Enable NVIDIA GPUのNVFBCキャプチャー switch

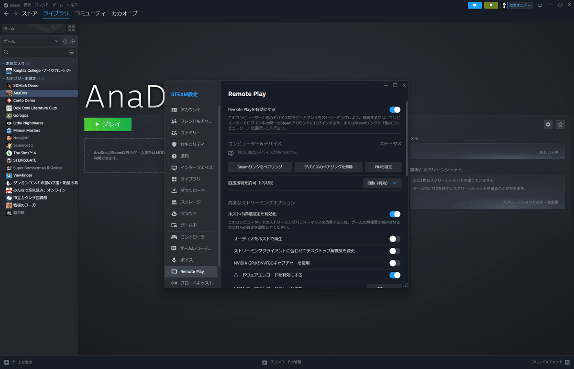coord(395,263)
